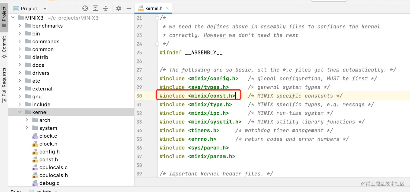Screen dimensions: 410x192
Task: Expand the docs folder
Action: 20,65
